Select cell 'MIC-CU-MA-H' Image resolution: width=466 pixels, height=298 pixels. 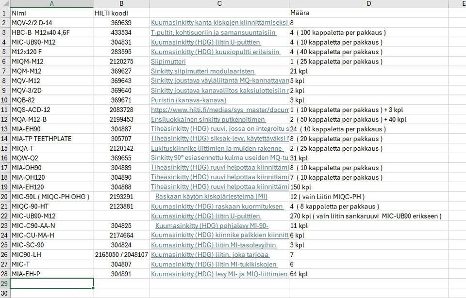pos(52,235)
